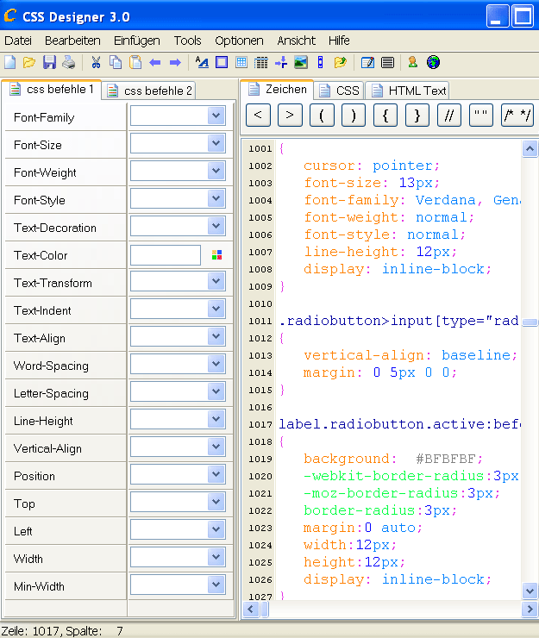Screen dimensions: 539x638
Task: Open the font formatting icon
Action: 202,62
